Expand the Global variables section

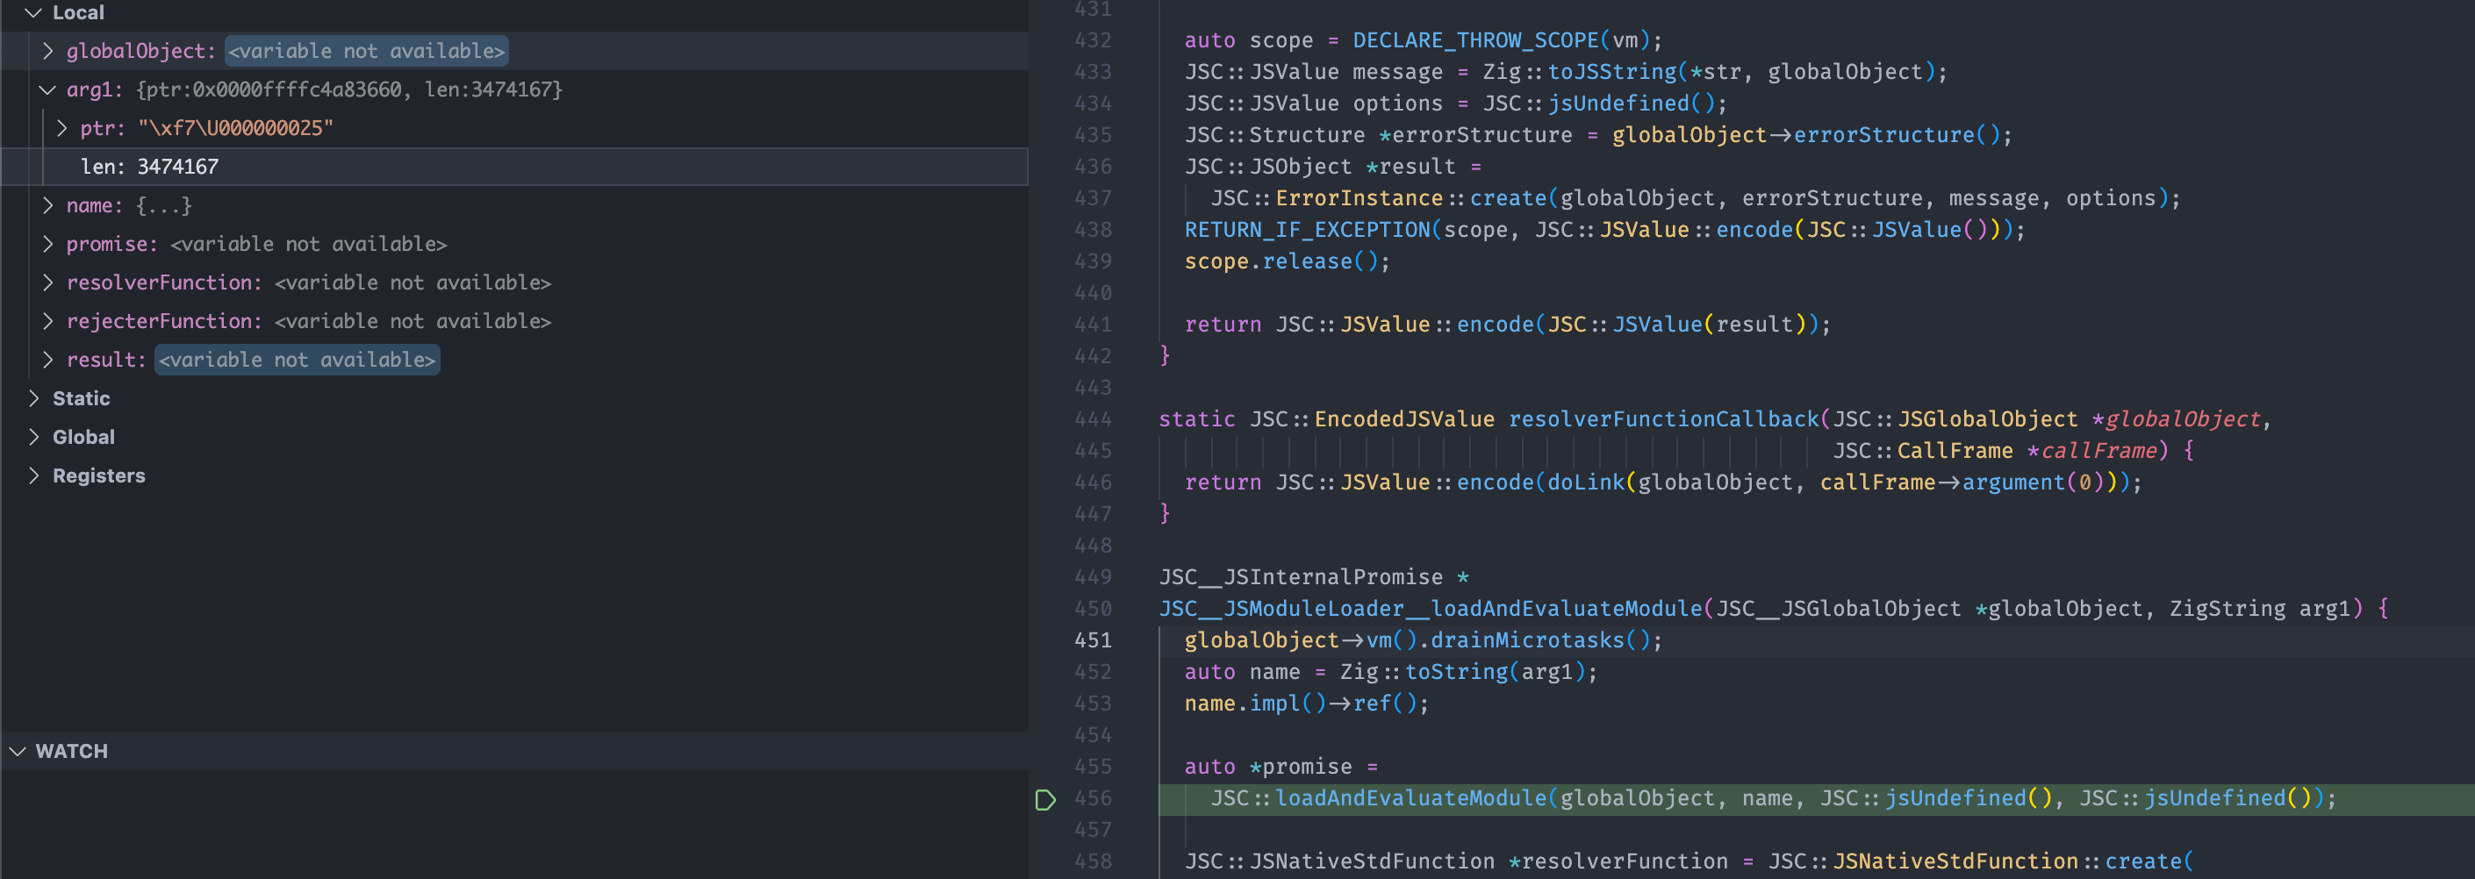tap(34, 436)
